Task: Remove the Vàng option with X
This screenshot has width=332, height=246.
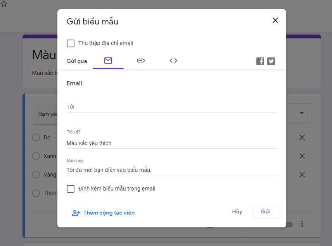Action: click(302, 175)
